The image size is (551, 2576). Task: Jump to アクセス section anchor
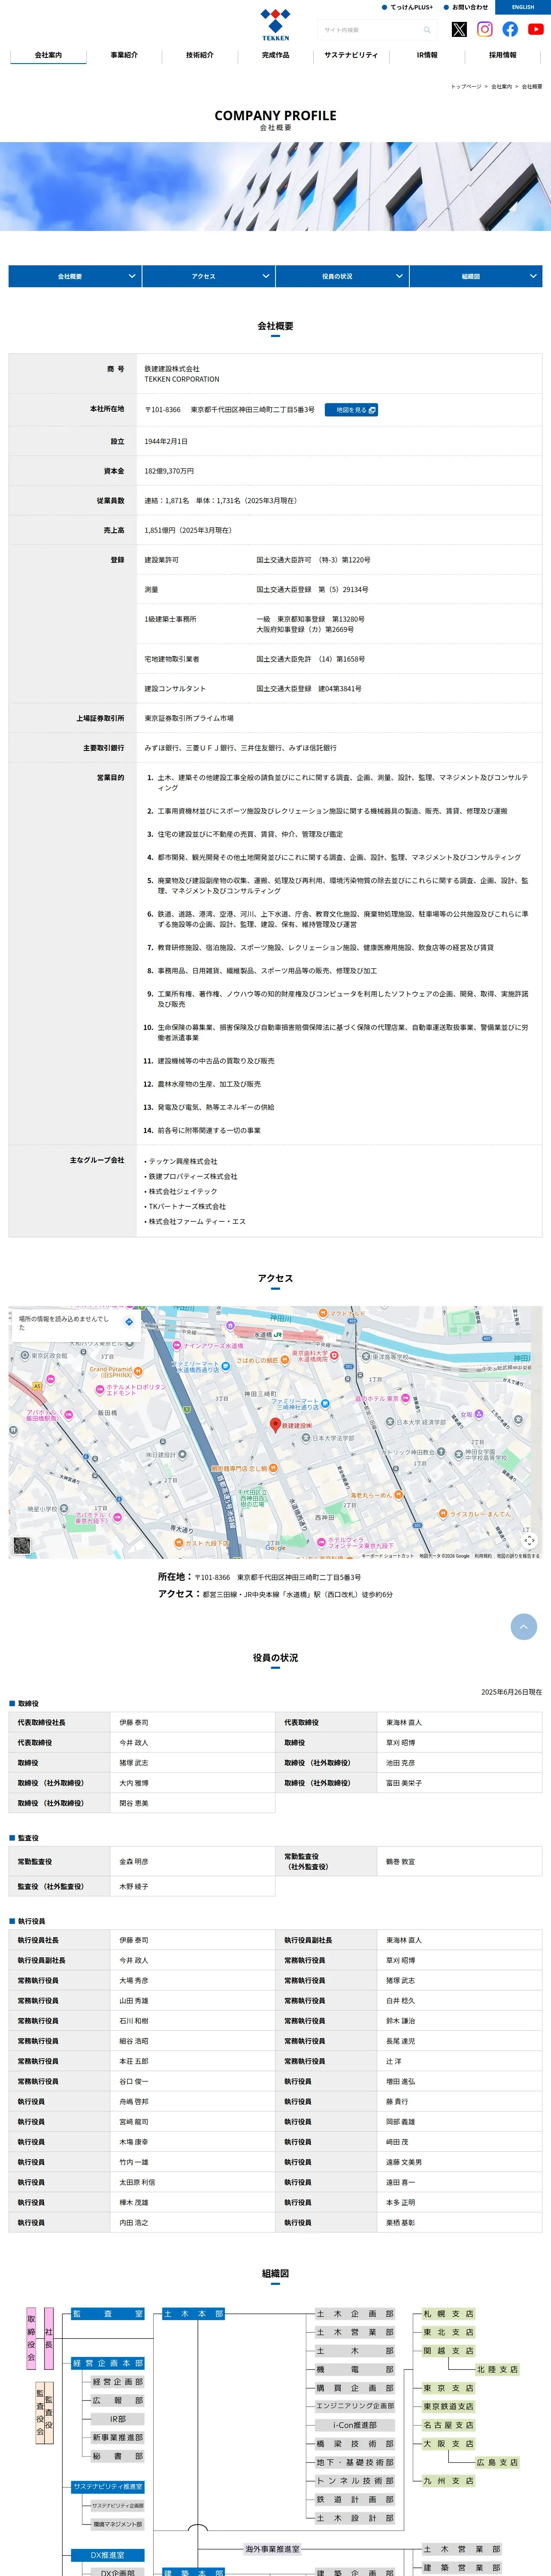208,276
